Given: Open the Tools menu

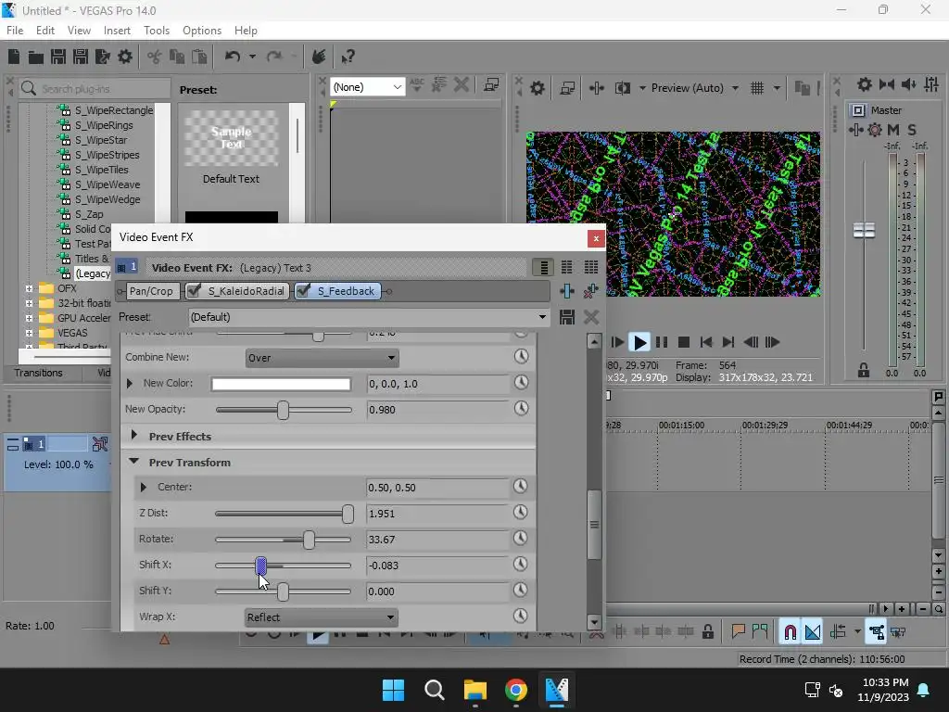Looking at the screenshot, I should [x=156, y=31].
